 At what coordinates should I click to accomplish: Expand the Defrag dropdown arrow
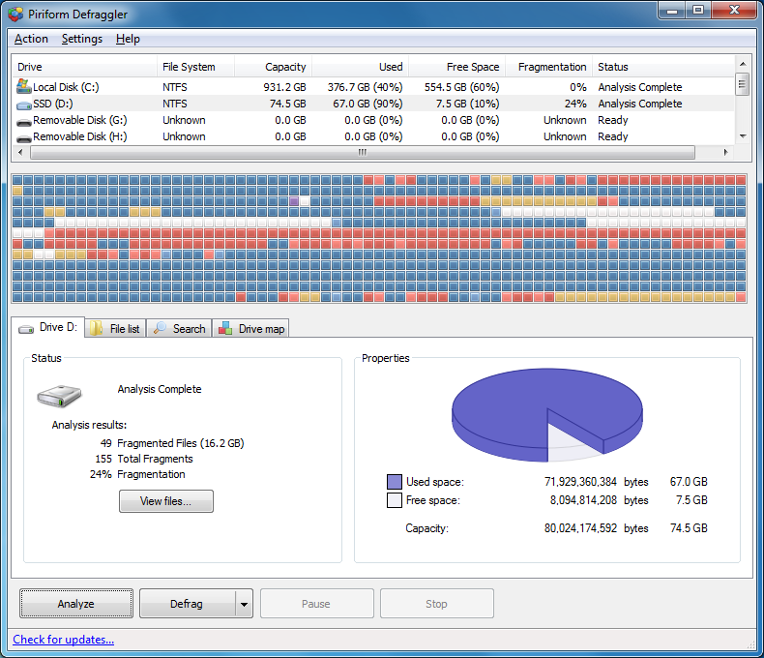coord(244,604)
